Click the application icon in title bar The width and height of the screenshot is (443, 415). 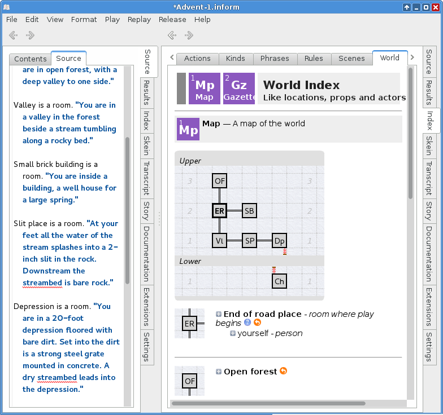coord(7,7)
